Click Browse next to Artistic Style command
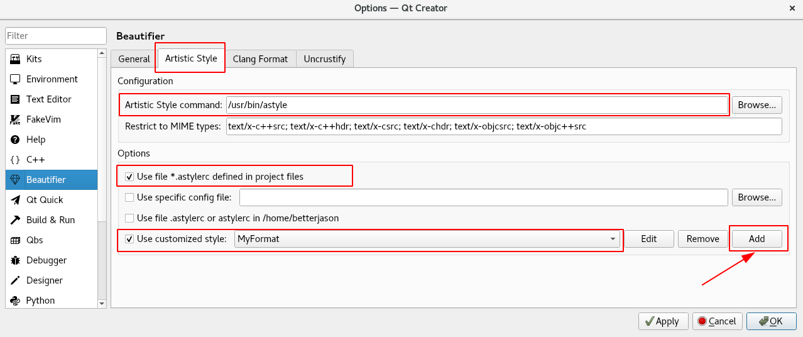 tap(757, 105)
